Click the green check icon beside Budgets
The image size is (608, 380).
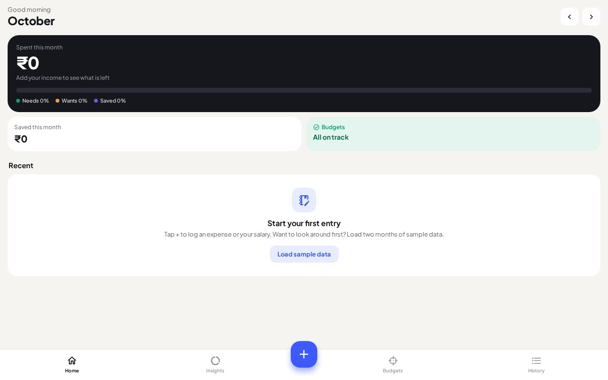click(x=316, y=127)
